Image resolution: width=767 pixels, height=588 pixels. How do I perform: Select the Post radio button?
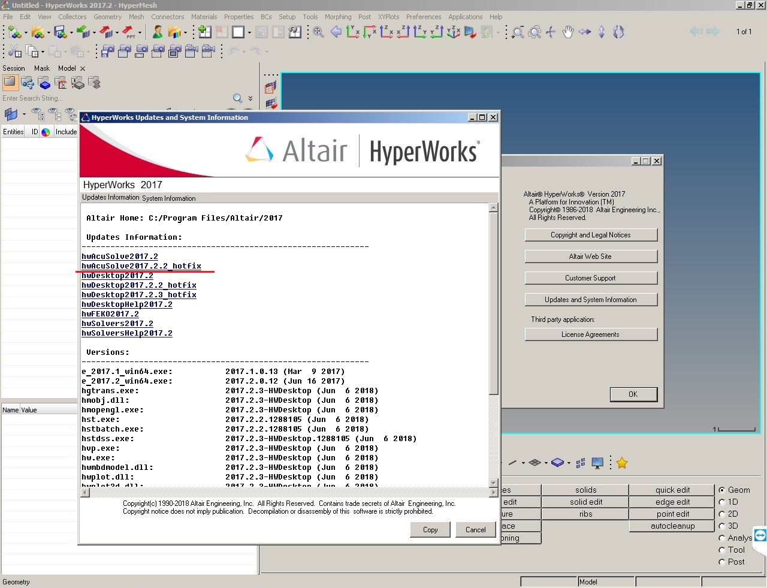click(722, 562)
